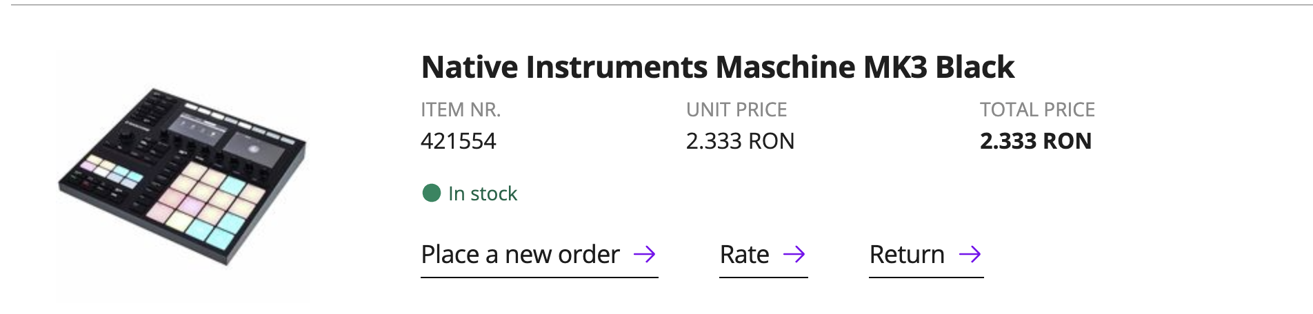Viewport: 1313px width, 314px height.
Task: Click the bold total price 2.333 RON
Action: tap(1035, 141)
